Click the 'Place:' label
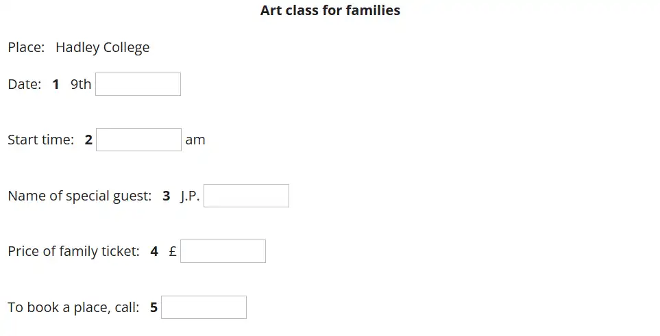The image size is (660, 336). pos(26,47)
